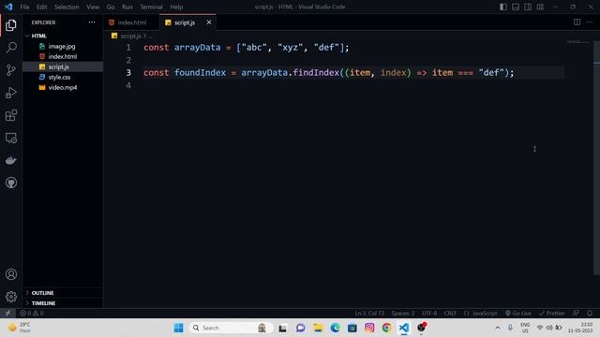
Task: Toggle secondary side bar visibility
Action: pyautogui.click(x=528, y=7)
